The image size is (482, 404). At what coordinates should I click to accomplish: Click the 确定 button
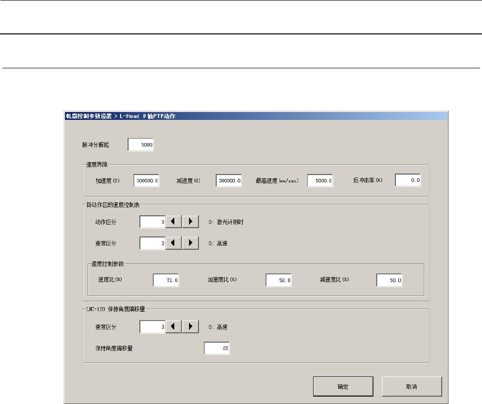click(343, 386)
